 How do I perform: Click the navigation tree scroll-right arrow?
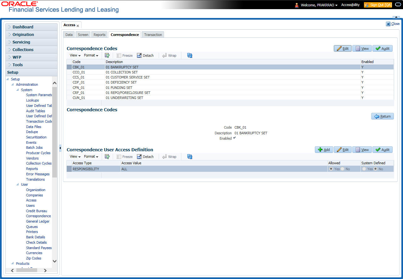tap(45, 270)
